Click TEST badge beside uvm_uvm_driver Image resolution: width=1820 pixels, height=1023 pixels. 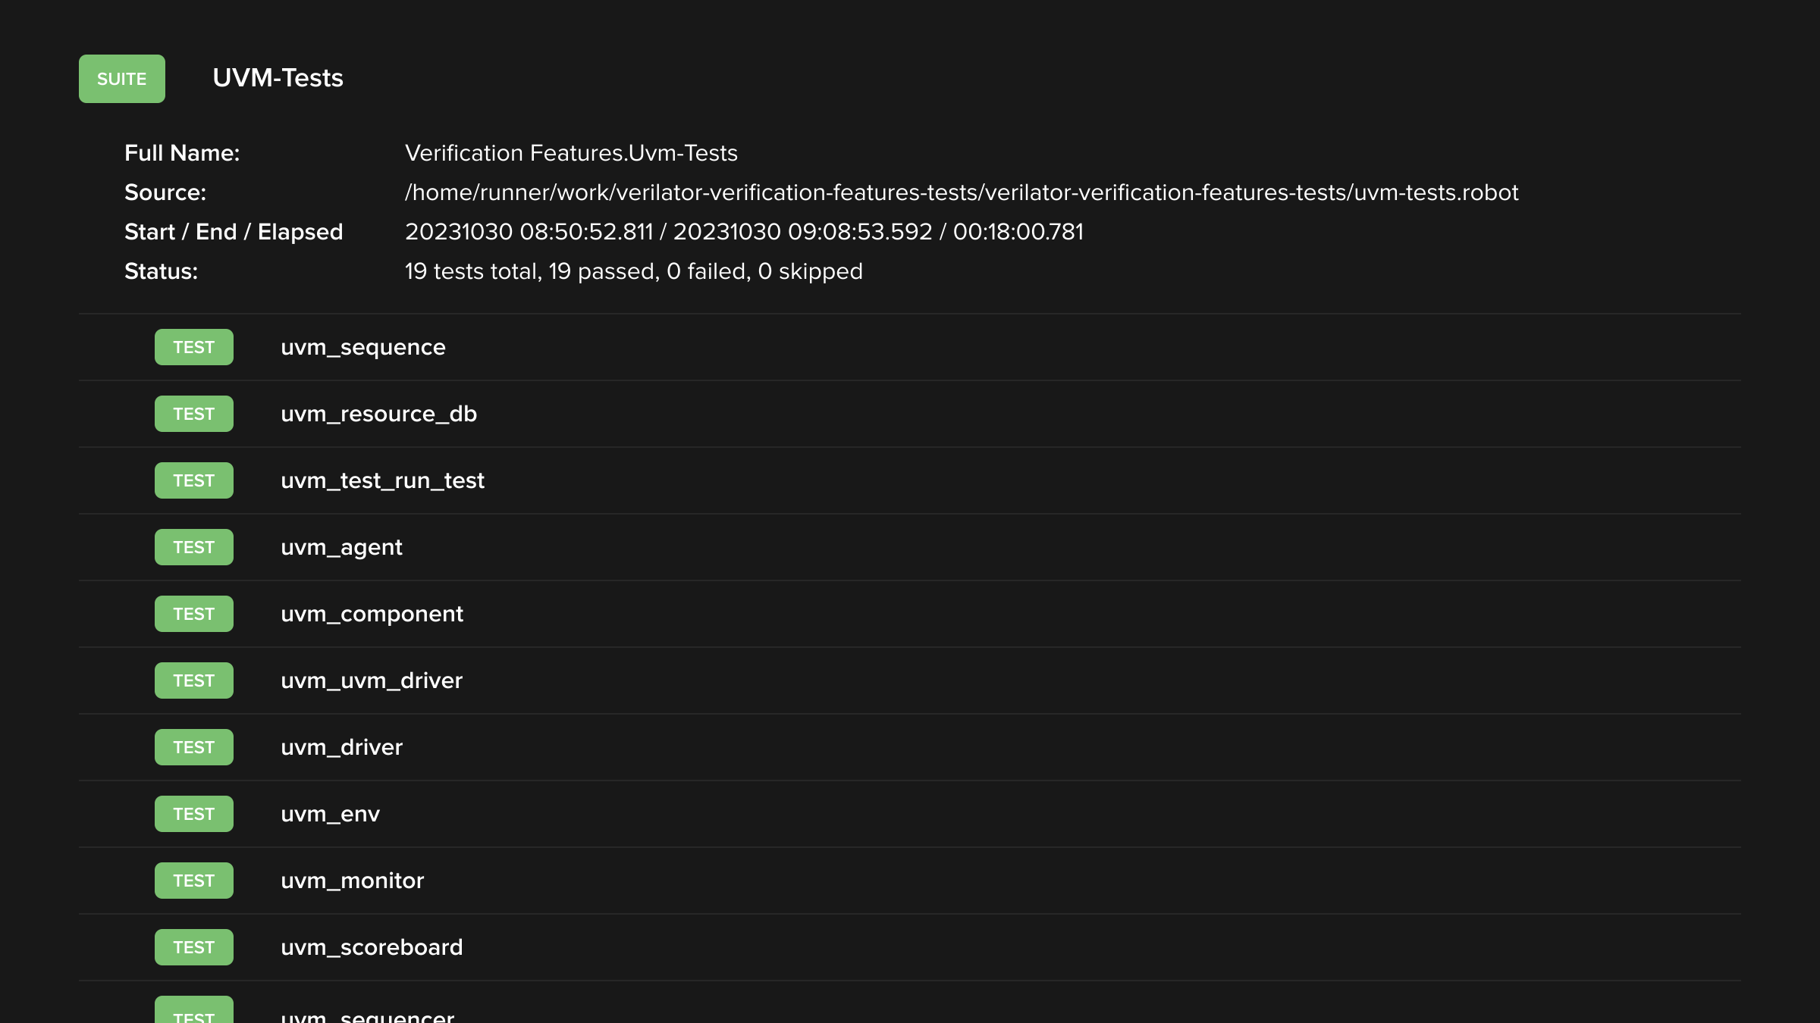tap(193, 680)
